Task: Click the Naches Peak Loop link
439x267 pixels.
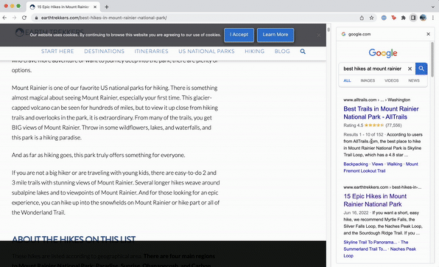Action: (380, 252)
